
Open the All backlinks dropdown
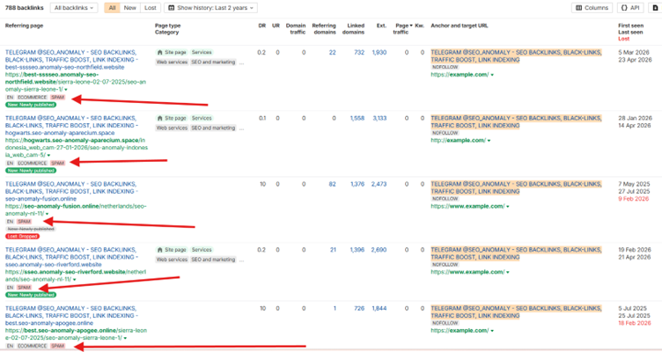(x=74, y=8)
